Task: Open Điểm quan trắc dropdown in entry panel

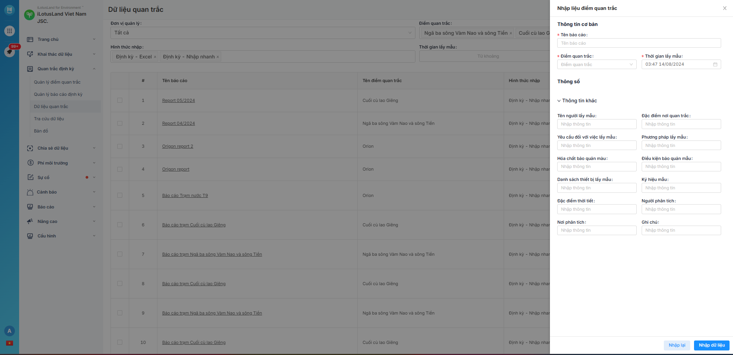Action: point(597,65)
